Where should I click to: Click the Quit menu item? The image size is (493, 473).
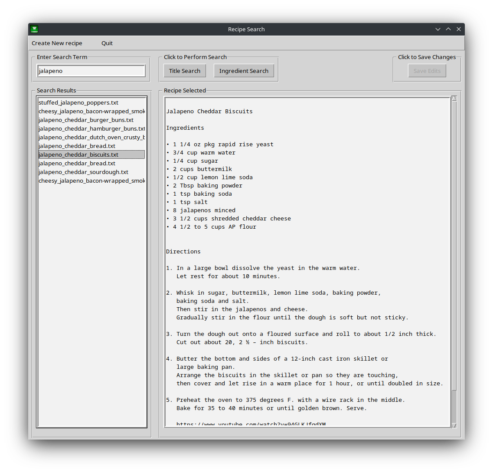coord(107,43)
